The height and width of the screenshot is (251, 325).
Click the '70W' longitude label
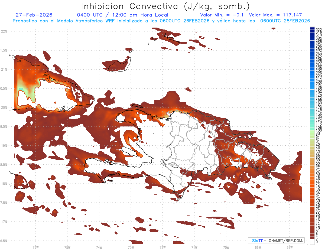click(x=226, y=247)
